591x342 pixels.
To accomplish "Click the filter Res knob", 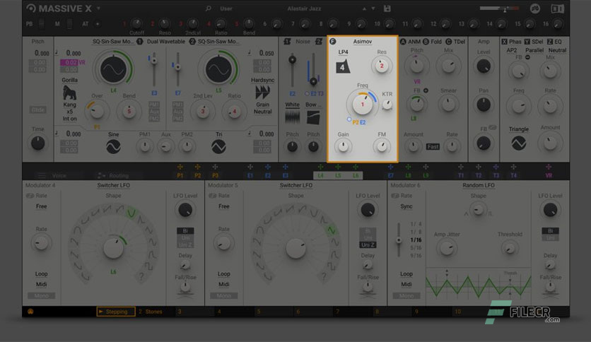I will point(382,66).
